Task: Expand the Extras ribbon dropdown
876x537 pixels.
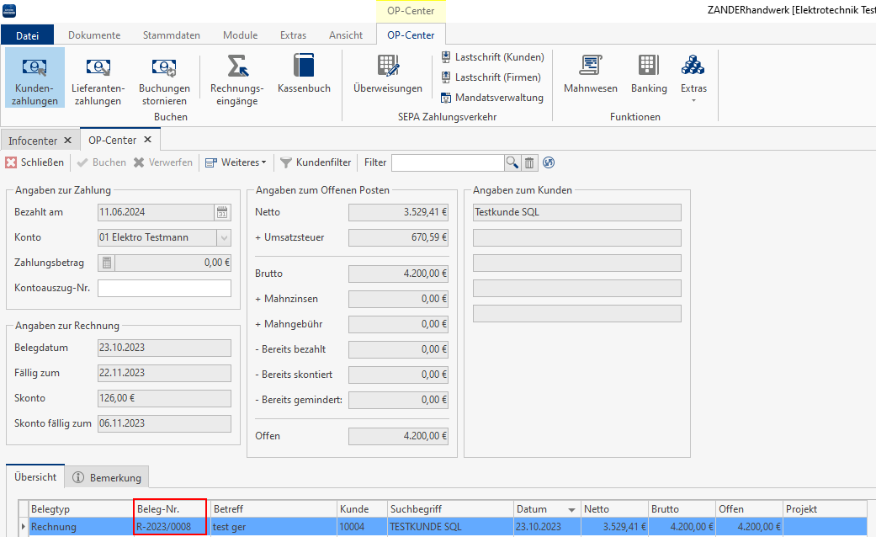Action: click(x=693, y=80)
